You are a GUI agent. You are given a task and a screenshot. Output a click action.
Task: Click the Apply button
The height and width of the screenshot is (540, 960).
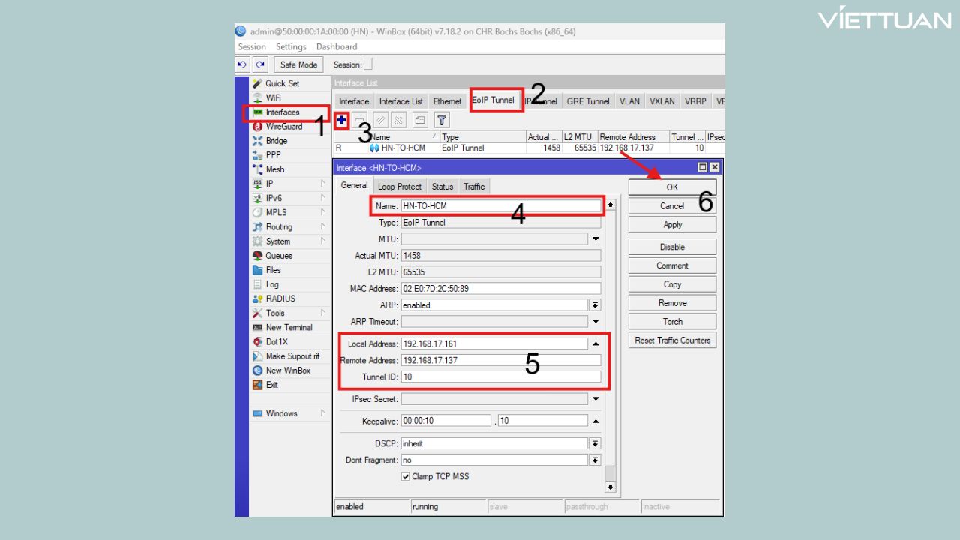(672, 225)
